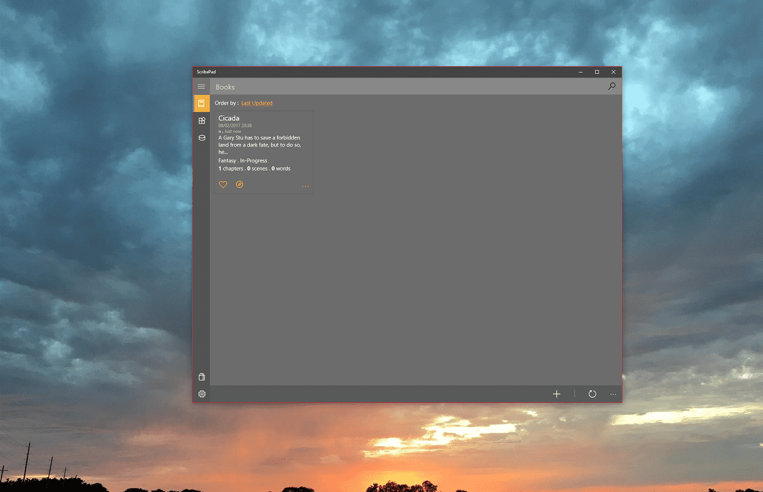Minimize the ScribePad window
Image resolution: width=763 pixels, height=492 pixels.
[x=581, y=72]
